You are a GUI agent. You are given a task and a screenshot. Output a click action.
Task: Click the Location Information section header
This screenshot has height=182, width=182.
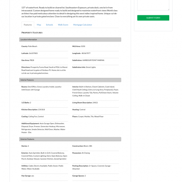[x=70, y=40]
